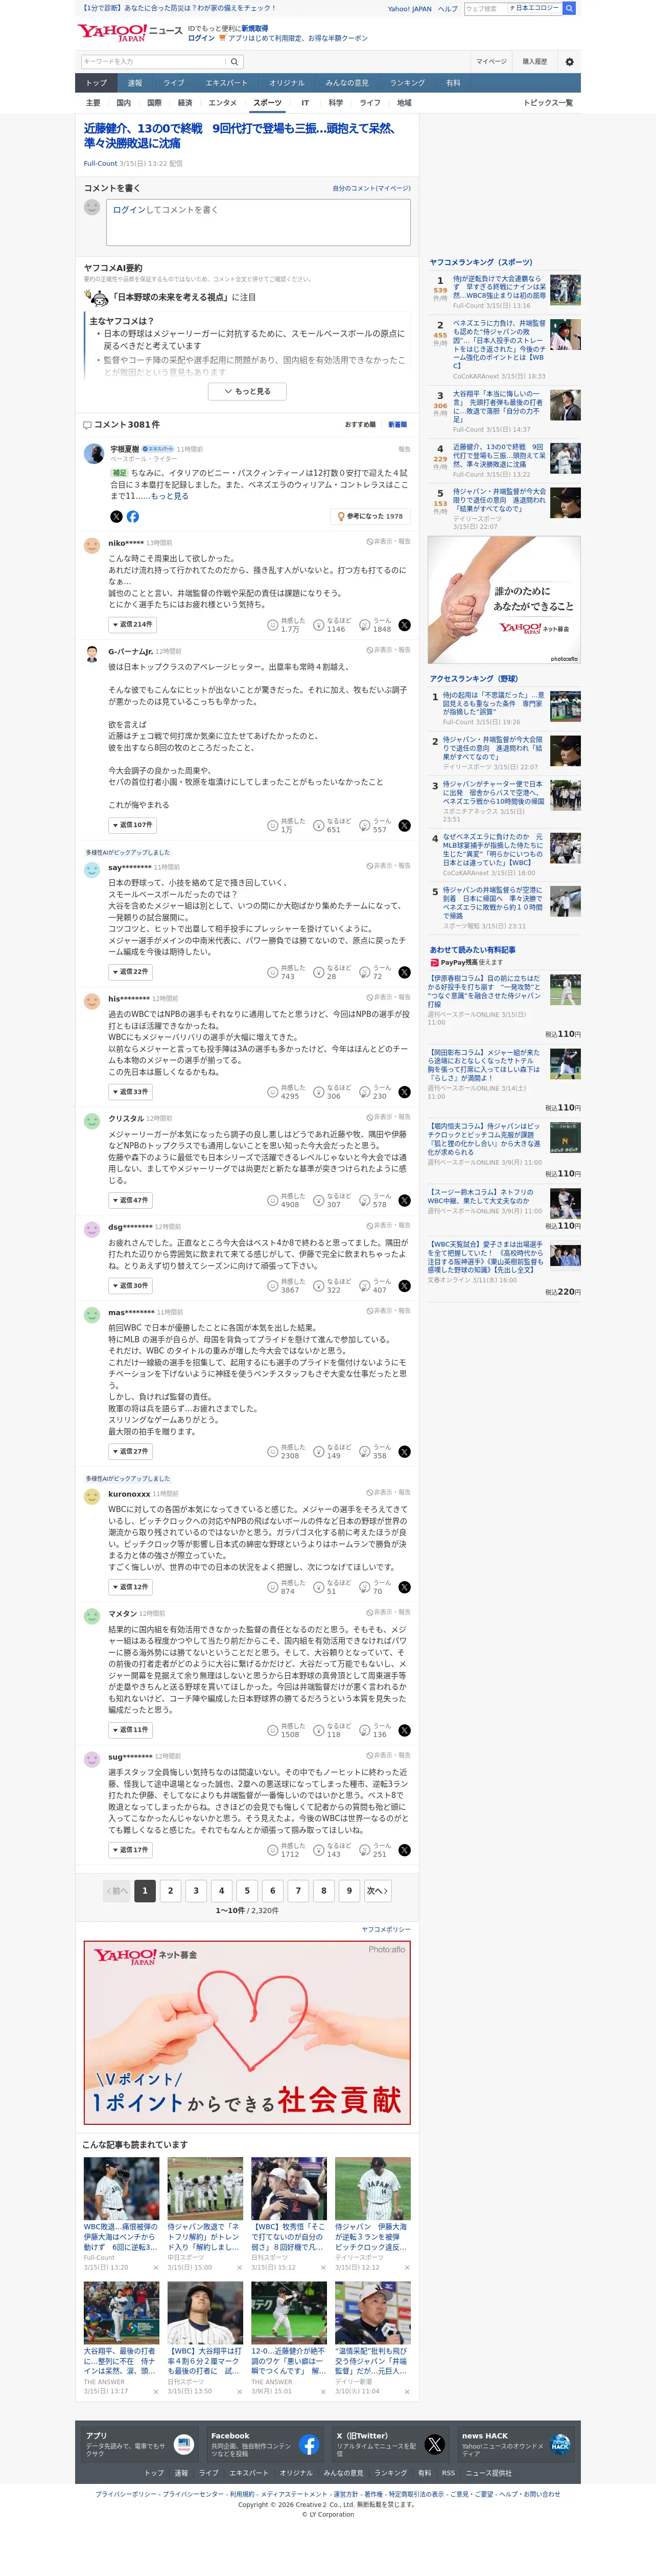The width and height of the screenshot is (656, 2576).
Task: Open ヤフコメポリシー link
Action: pyautogui.click(x=385, y=1929)
